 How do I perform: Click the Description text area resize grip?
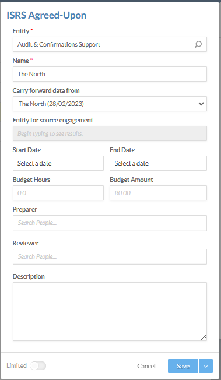pos(204,337)
